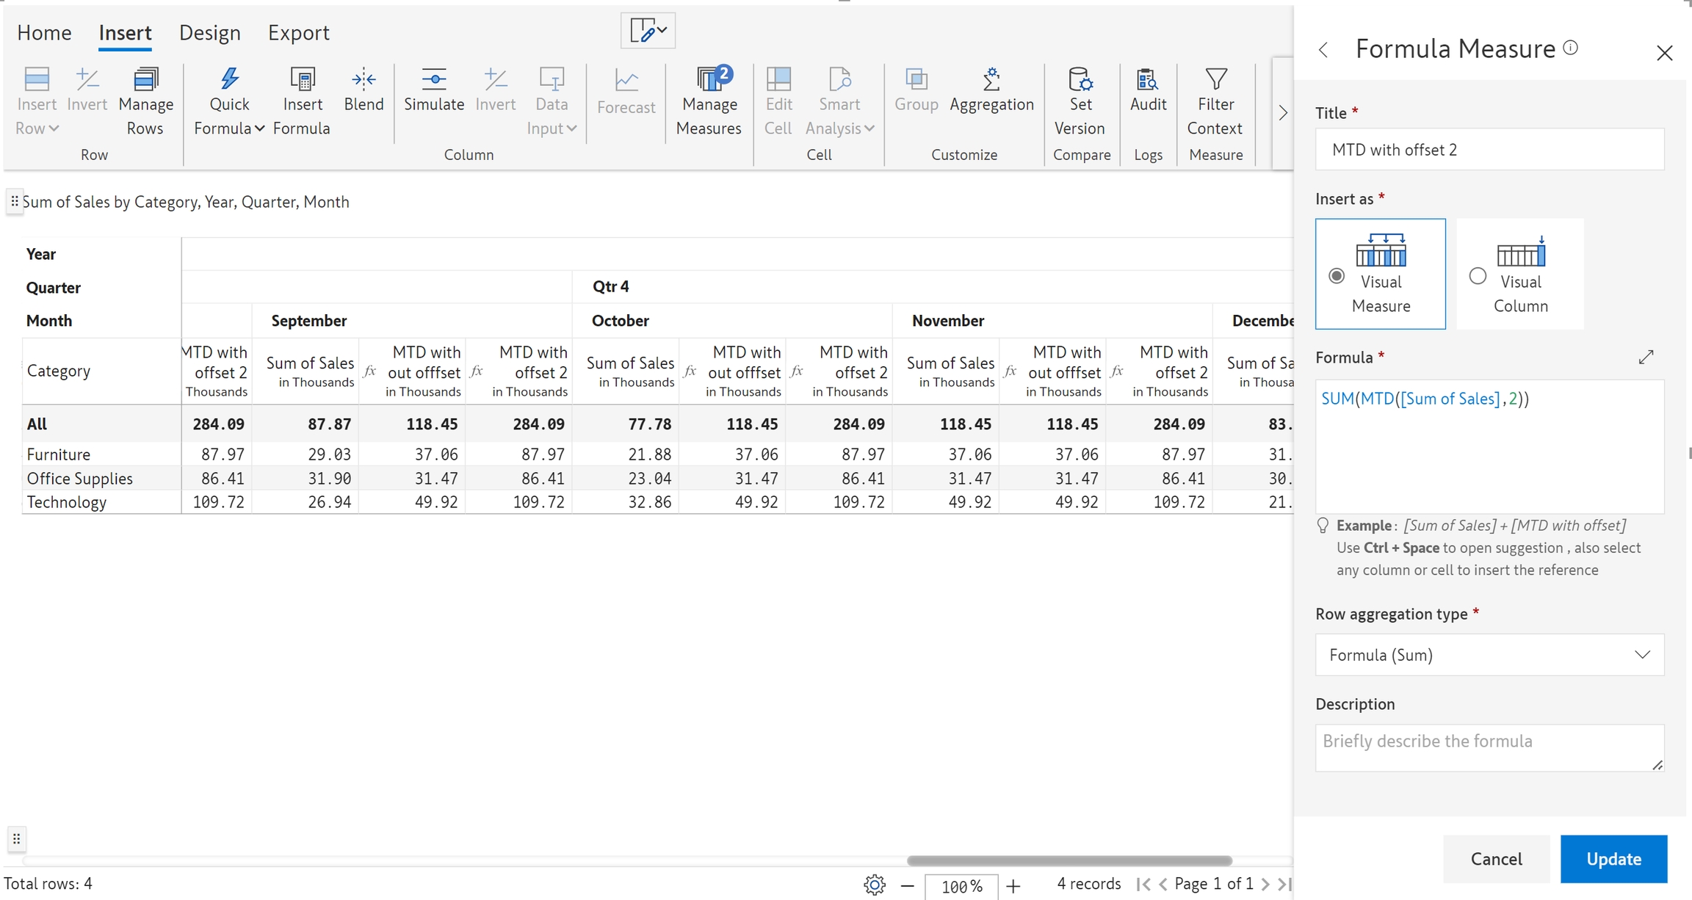The image size is (1692, 900).
Task: Click the Blend icon
Action: 364,80
